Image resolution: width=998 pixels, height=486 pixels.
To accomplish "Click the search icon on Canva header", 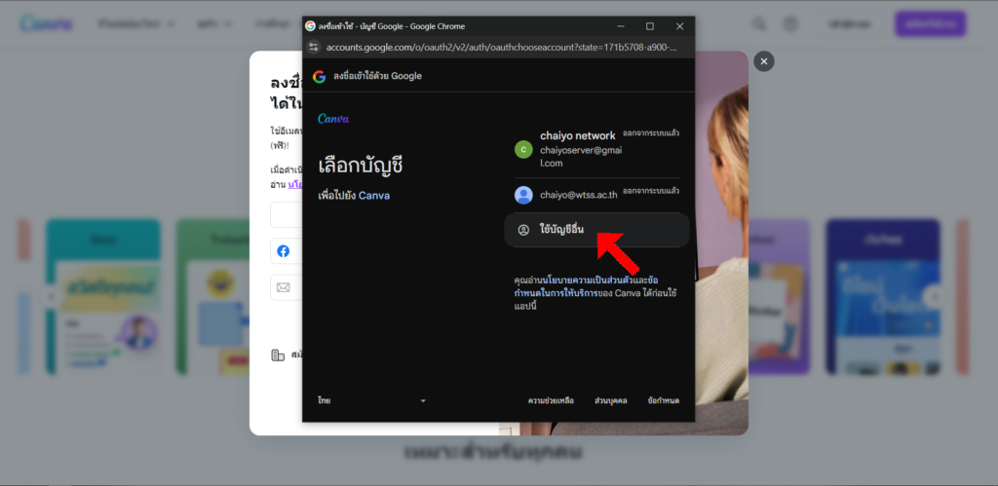I will [758, 24].
